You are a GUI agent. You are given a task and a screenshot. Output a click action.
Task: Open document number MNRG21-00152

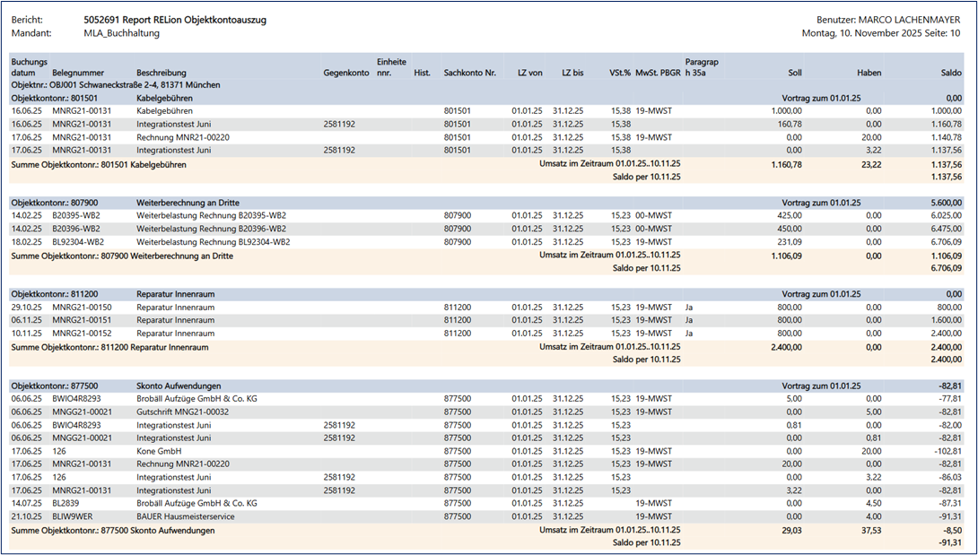[x=82, y=333]
